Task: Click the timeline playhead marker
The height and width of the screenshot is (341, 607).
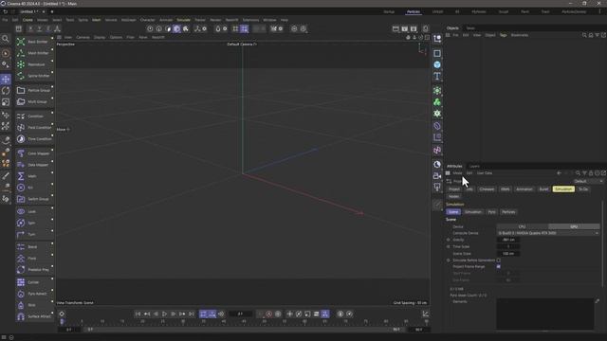Action: coord(62,321)
